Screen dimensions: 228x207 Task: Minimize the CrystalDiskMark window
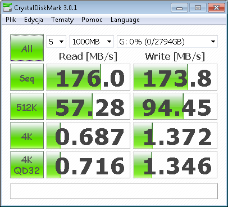(179, 8)
